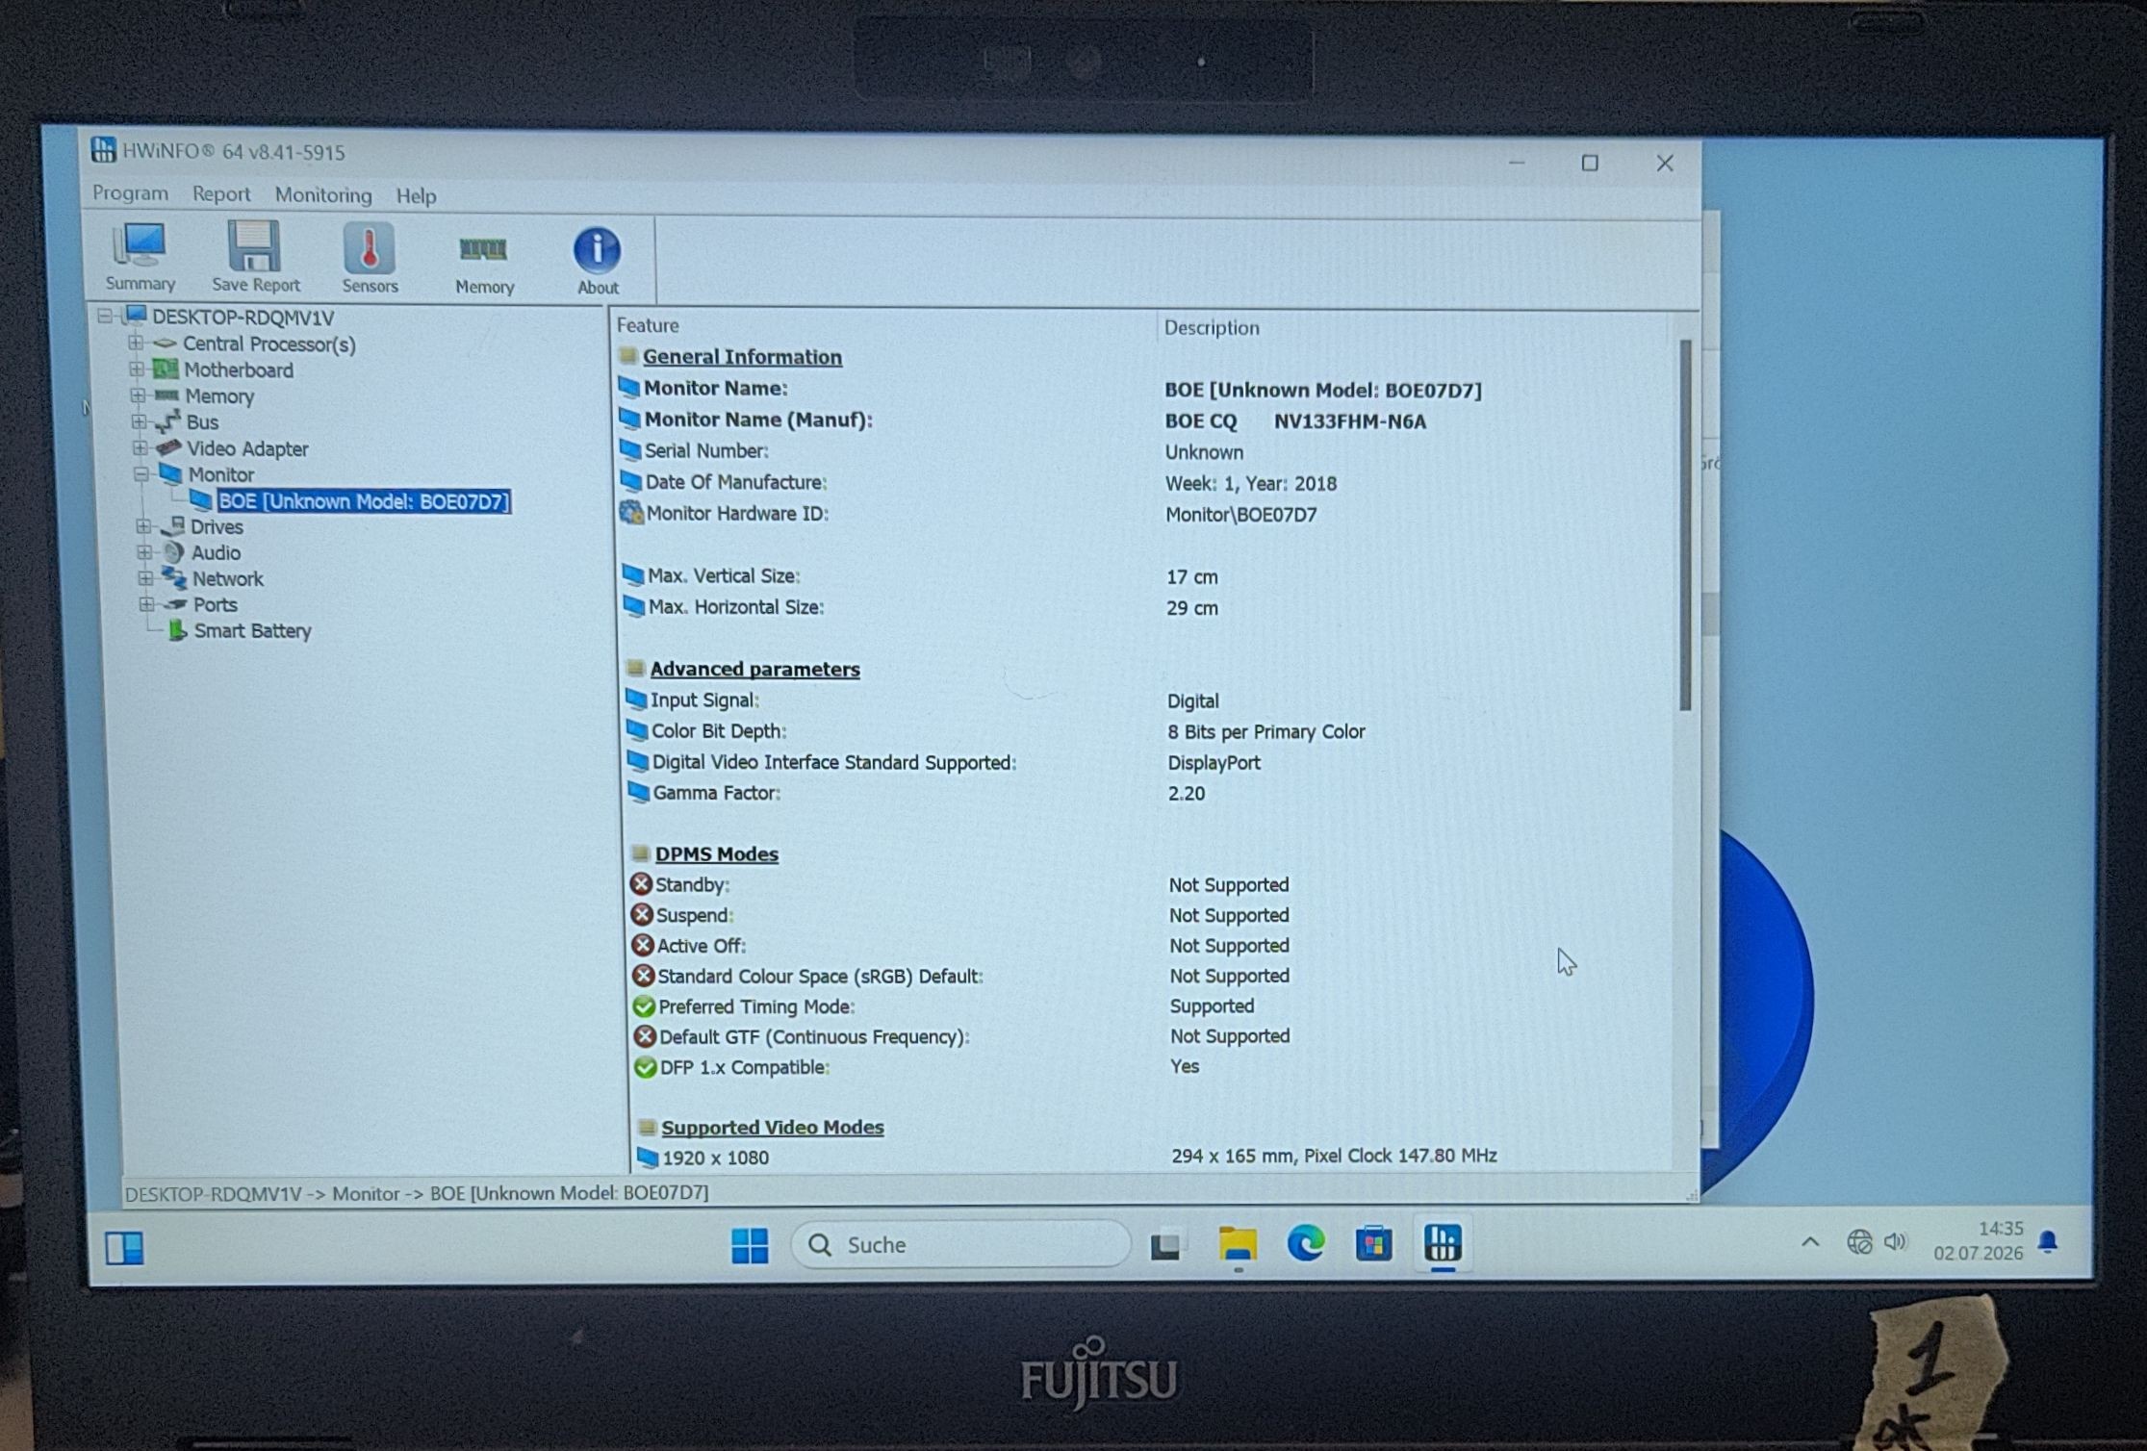Click the Advanced parameters section heading
2147x1451 pixels.
(x=754, y=669)
